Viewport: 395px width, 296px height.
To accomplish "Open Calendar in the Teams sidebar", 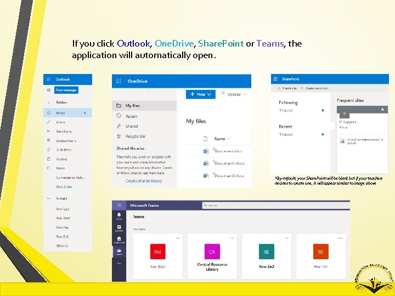I will pos(119,228).
